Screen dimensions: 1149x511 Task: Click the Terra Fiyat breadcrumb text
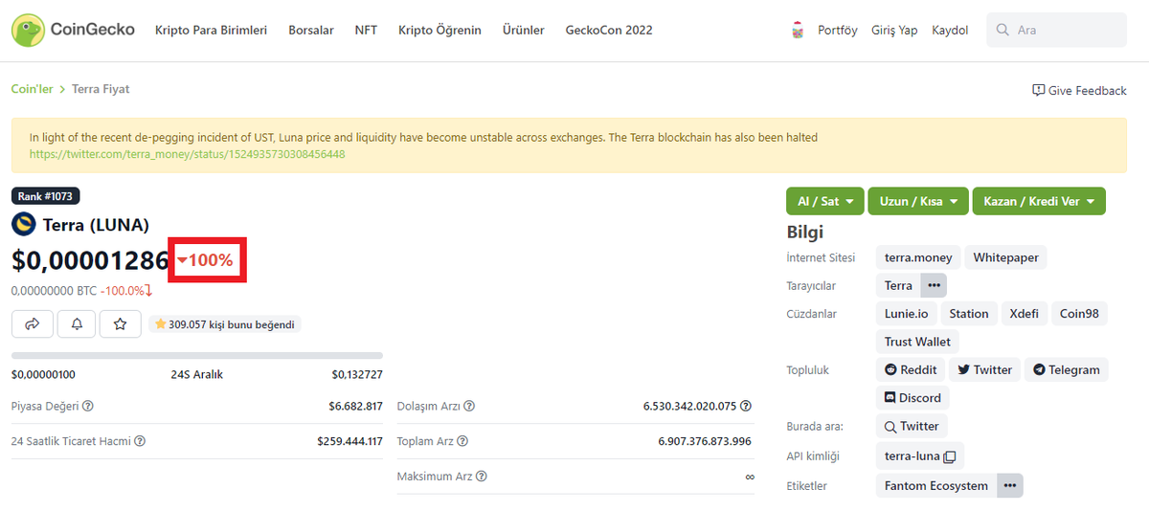(101, 89)
